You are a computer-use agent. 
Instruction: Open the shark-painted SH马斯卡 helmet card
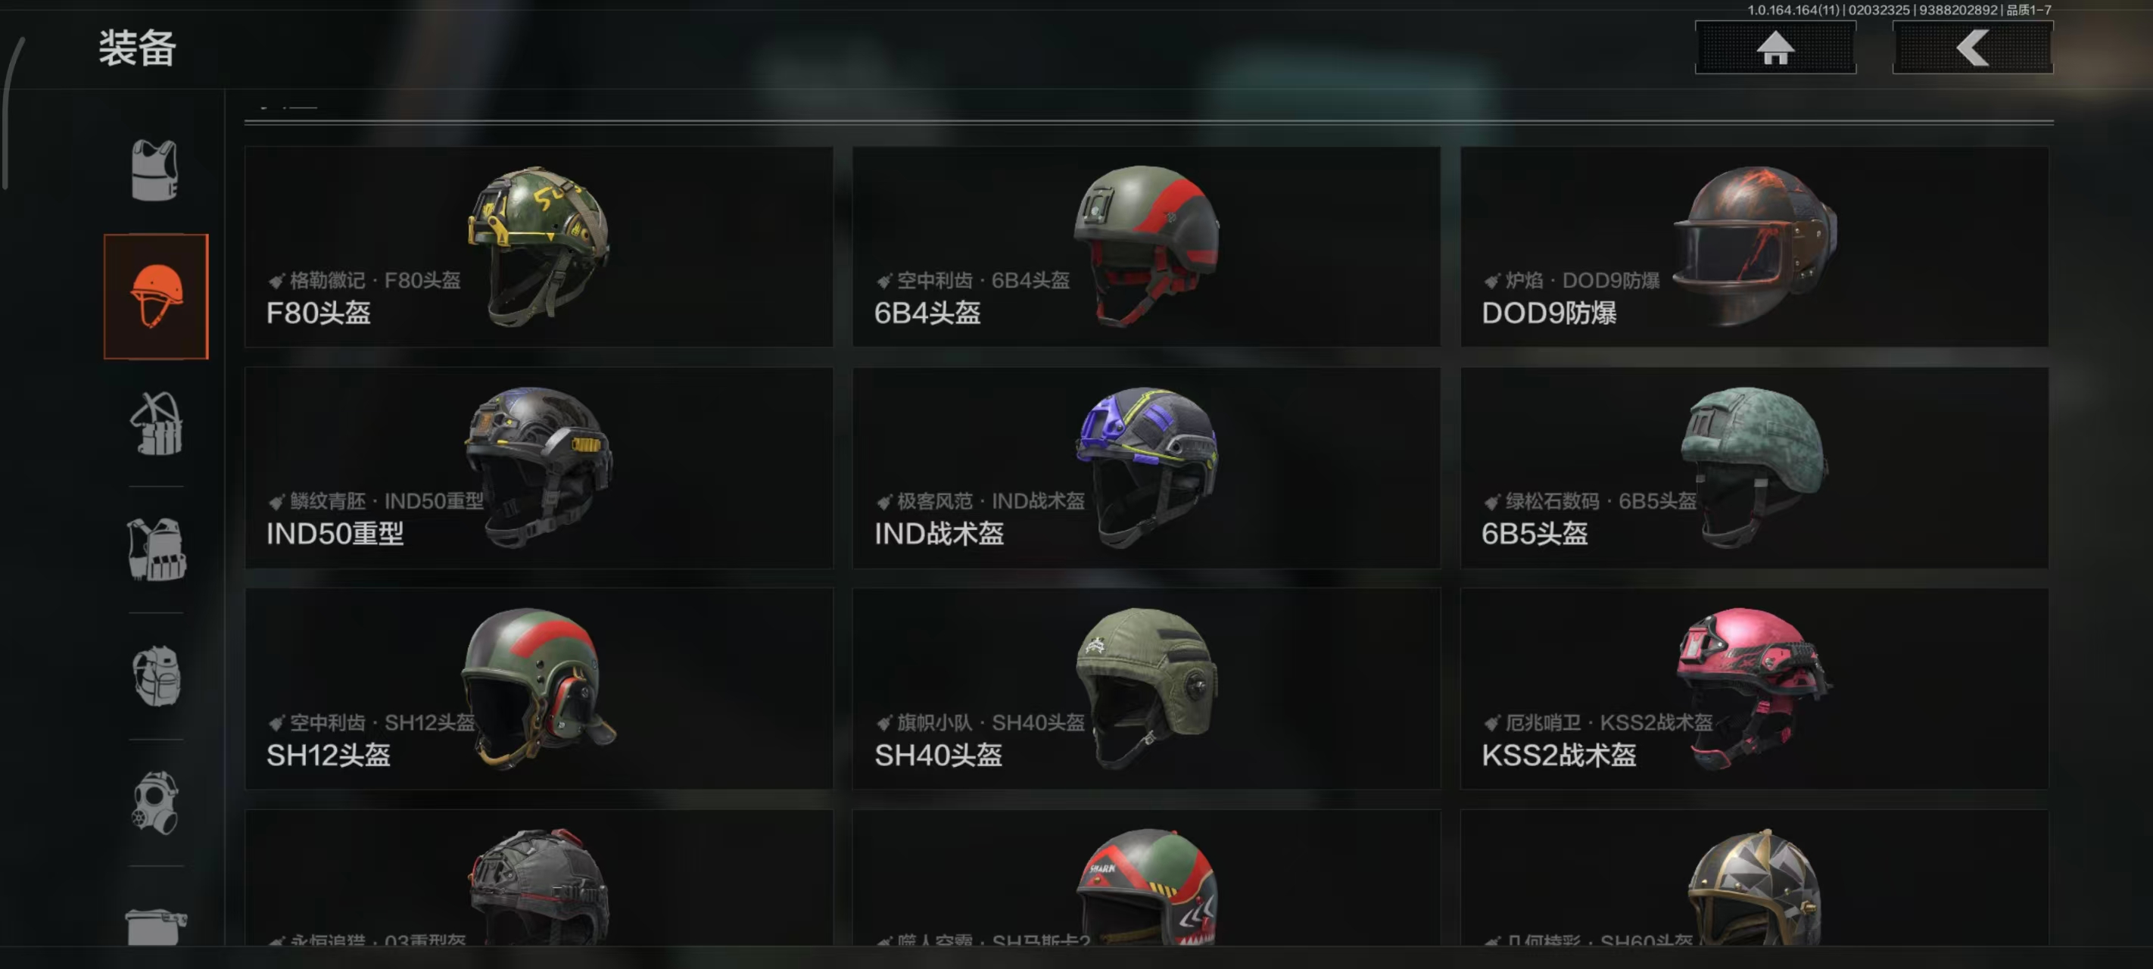tap(1147, 878)
